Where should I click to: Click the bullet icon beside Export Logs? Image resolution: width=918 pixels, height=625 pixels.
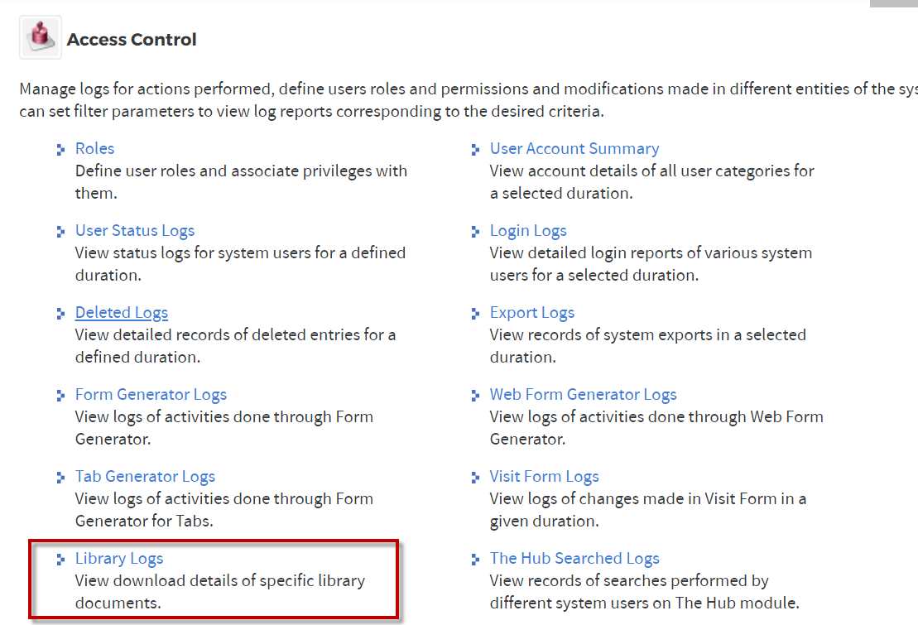475,314
